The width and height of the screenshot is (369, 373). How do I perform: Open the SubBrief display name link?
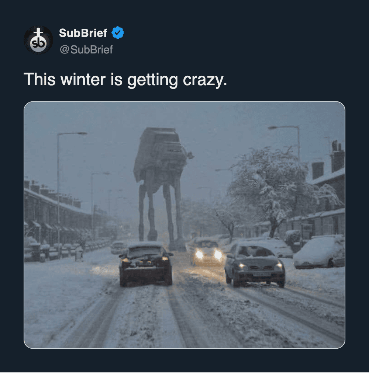coord(83,33)
